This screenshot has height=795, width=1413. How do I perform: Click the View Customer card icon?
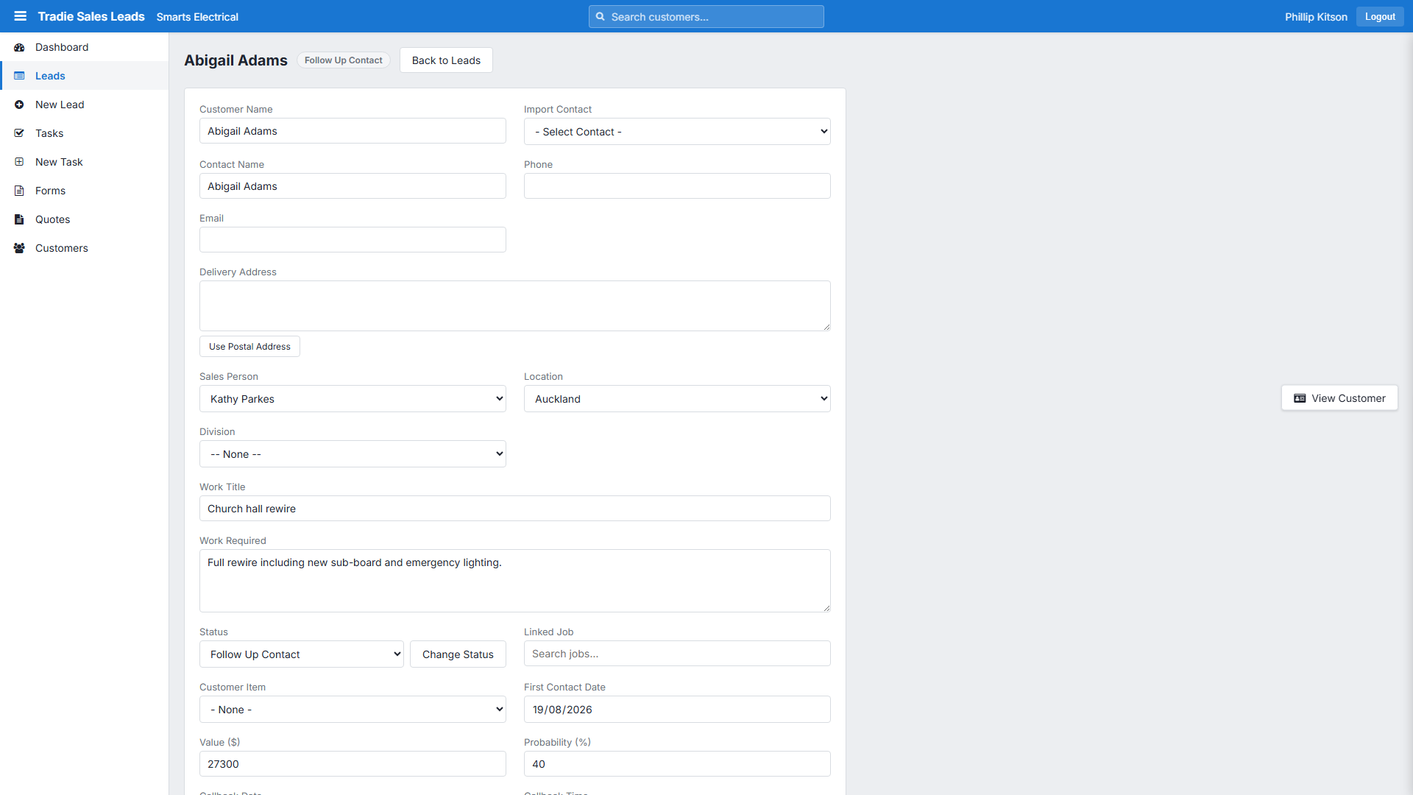tap(1300, 398)
